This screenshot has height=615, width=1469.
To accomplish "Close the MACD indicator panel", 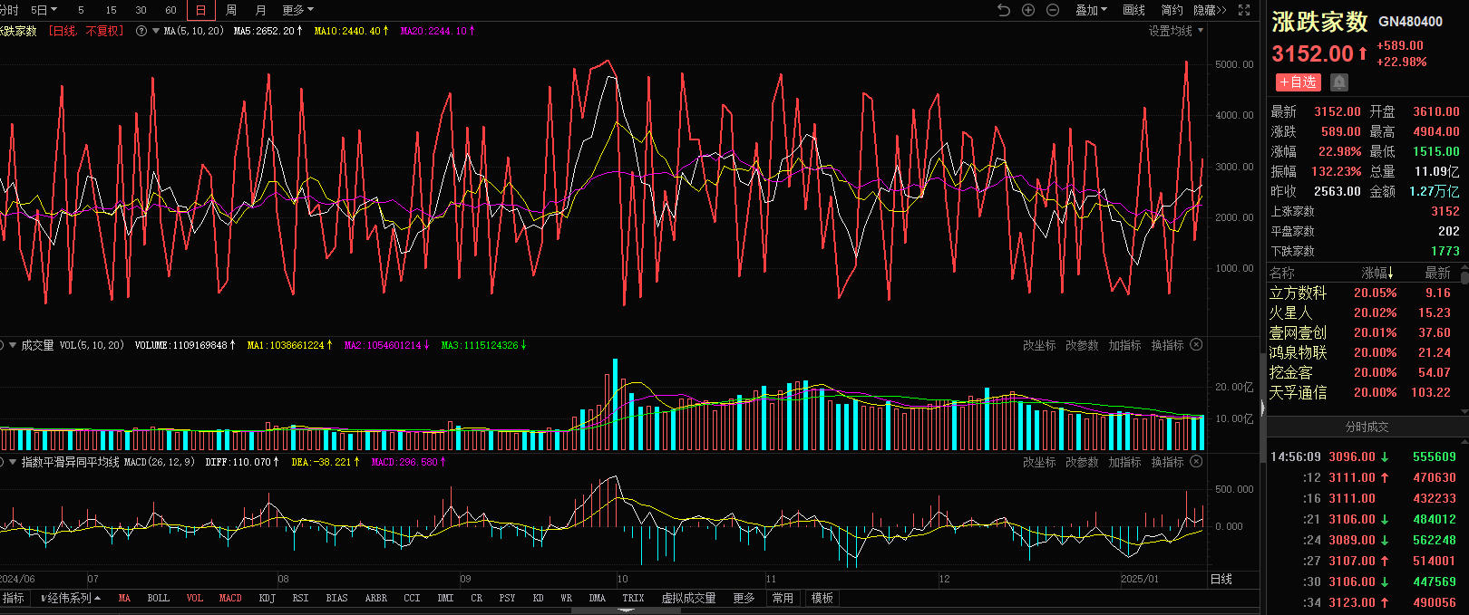I will (1196, 462).
